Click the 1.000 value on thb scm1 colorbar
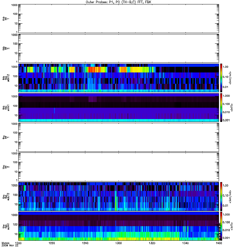The width and height of the screenshot is (237, 252). pos(226,96)
